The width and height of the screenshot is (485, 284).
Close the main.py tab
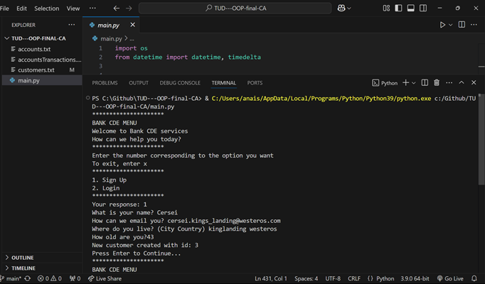(x=133, y=25)
